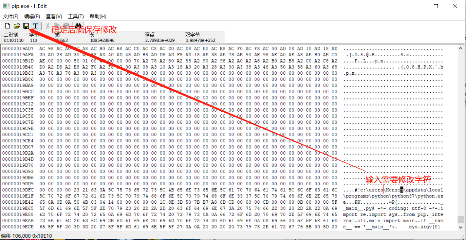This screenshot has height=240, width=466.
Task: Minimize the HEdit window
Action: [x=417, y=6]
